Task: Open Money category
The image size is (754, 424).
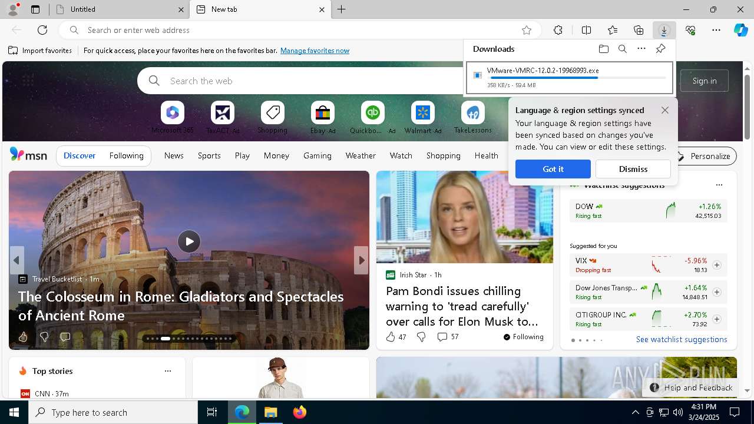Action: pyautogui.click(x=276, y=155)
